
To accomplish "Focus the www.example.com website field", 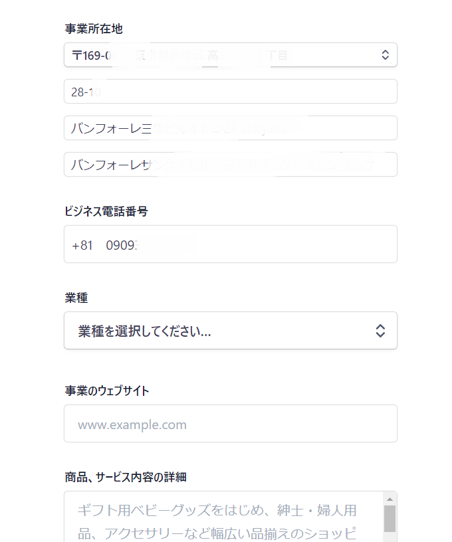I will pos(230,424).
